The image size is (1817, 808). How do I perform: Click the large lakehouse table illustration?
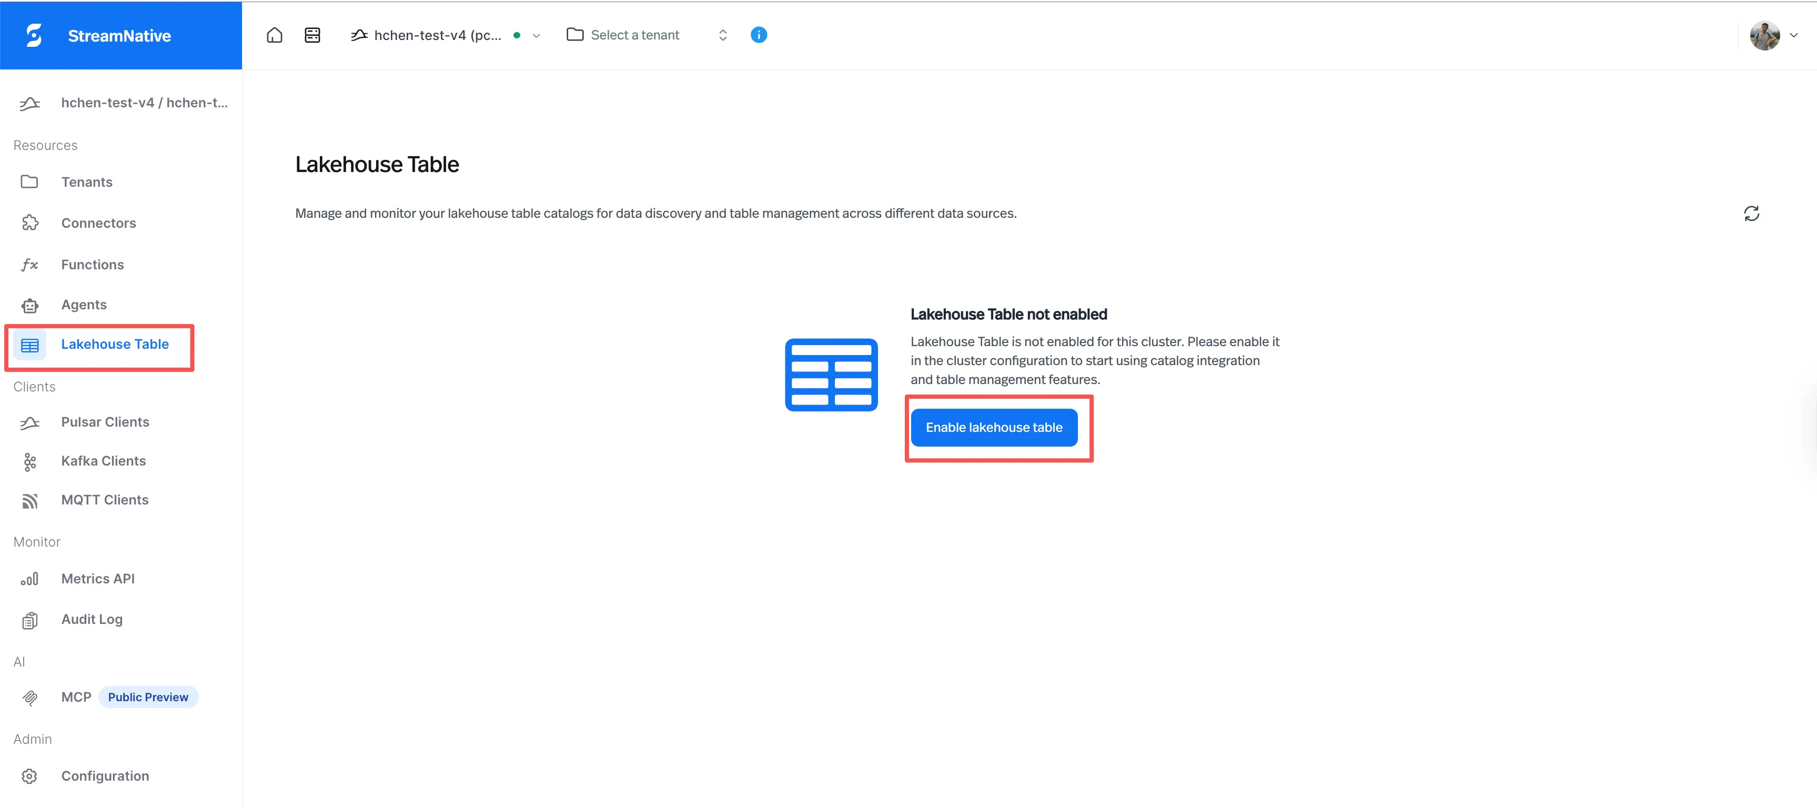[831, 375]
